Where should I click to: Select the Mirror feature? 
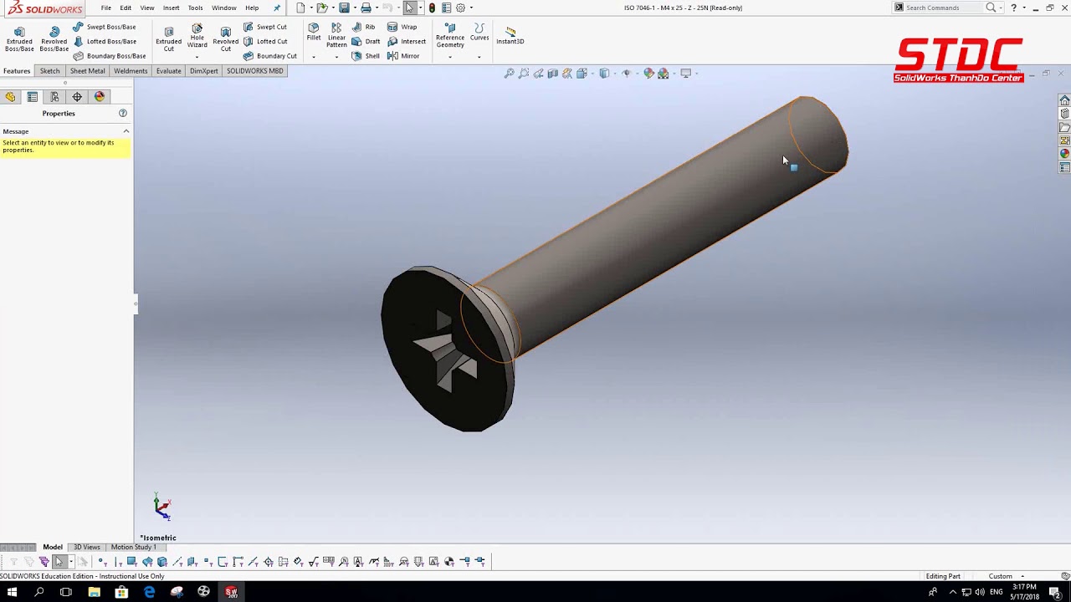pos(403,56)
